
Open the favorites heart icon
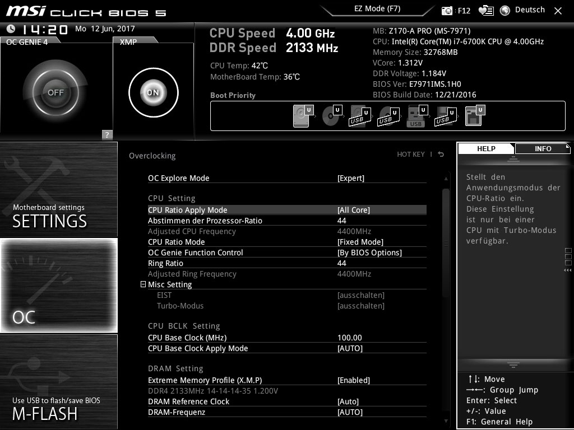click(x=486, y=11)
